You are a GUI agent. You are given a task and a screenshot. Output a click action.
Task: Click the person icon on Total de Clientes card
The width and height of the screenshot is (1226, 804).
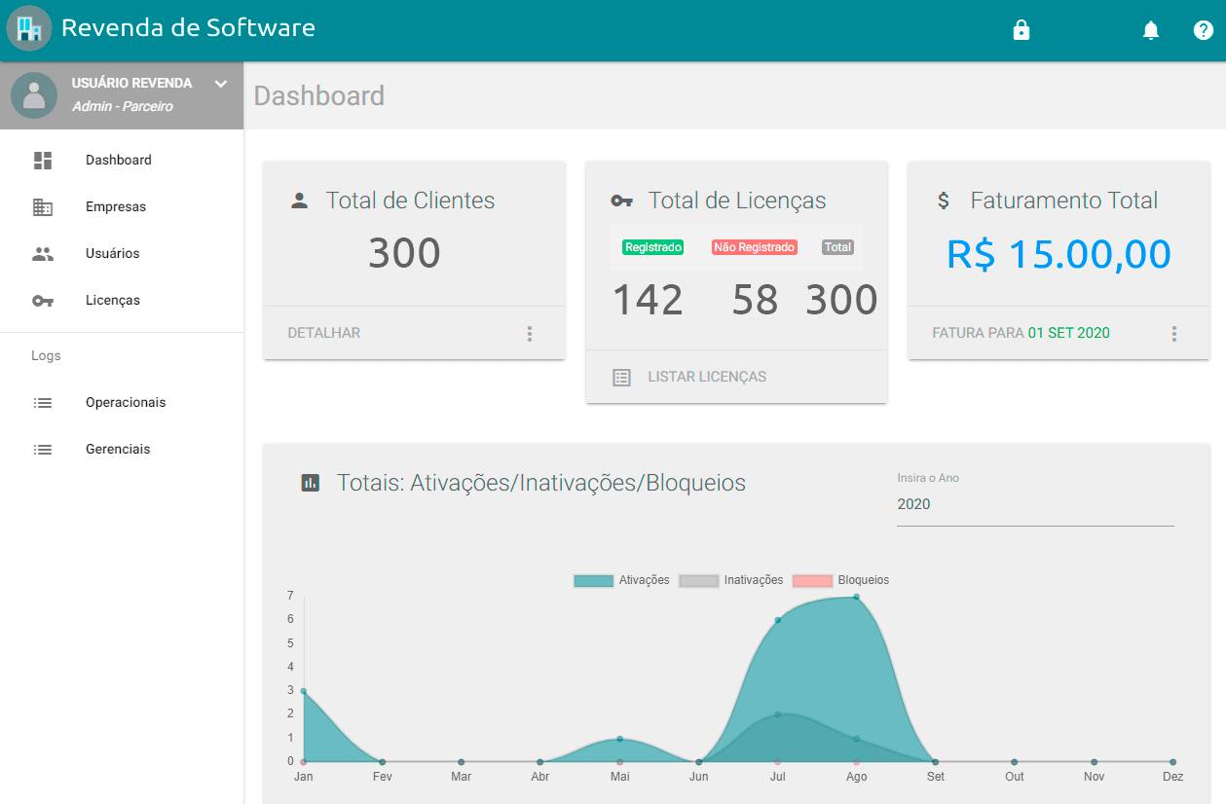[x=300, y=201]
